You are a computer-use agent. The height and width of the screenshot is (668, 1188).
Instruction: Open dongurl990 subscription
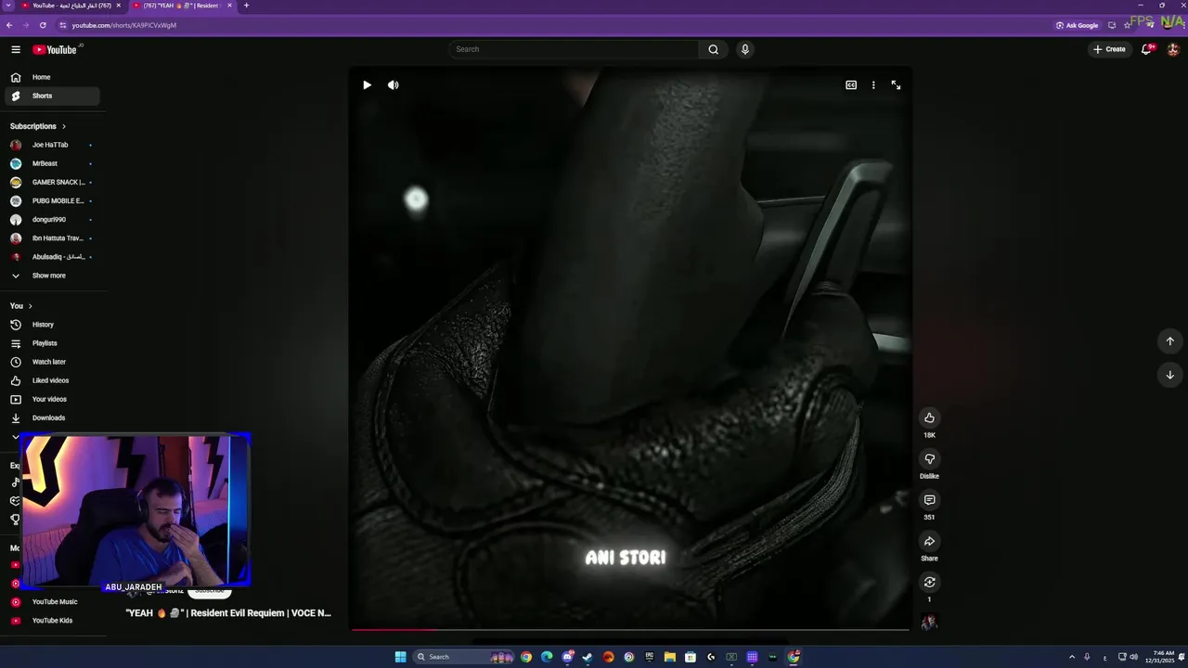point(52,220)
